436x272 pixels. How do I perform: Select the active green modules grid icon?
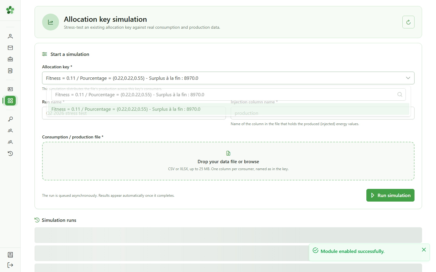tap(10, 101)
